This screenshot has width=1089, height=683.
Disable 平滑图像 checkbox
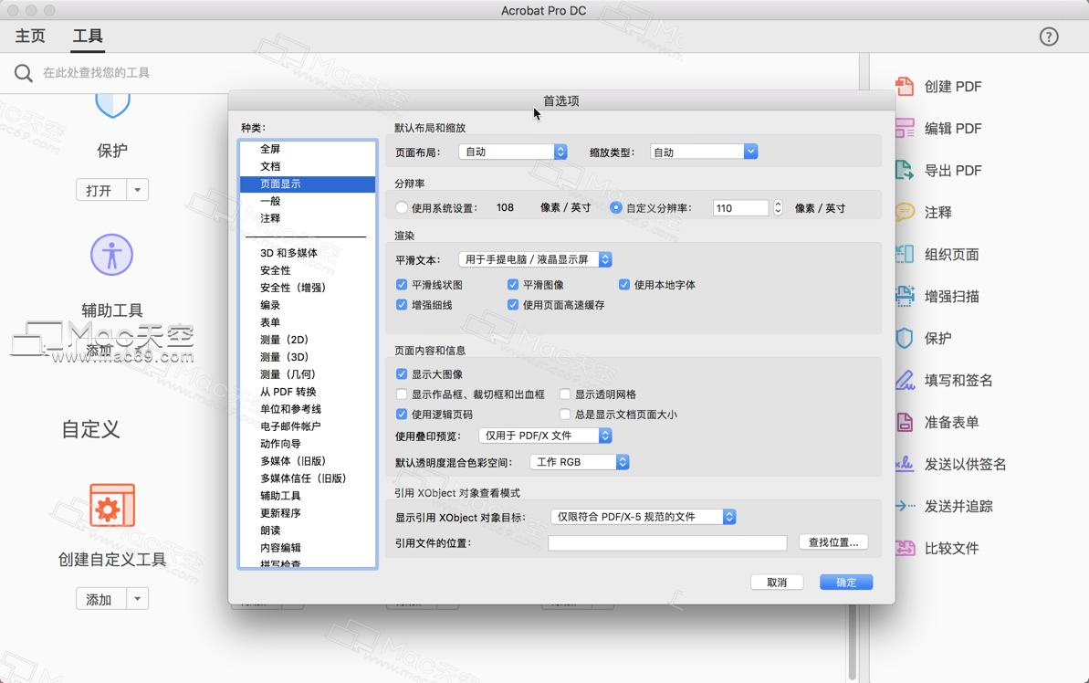tap(513, 284)
